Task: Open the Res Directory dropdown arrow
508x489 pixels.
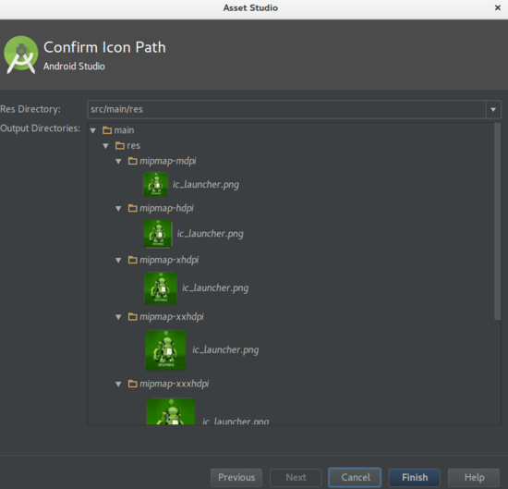Action: (493, 110)
